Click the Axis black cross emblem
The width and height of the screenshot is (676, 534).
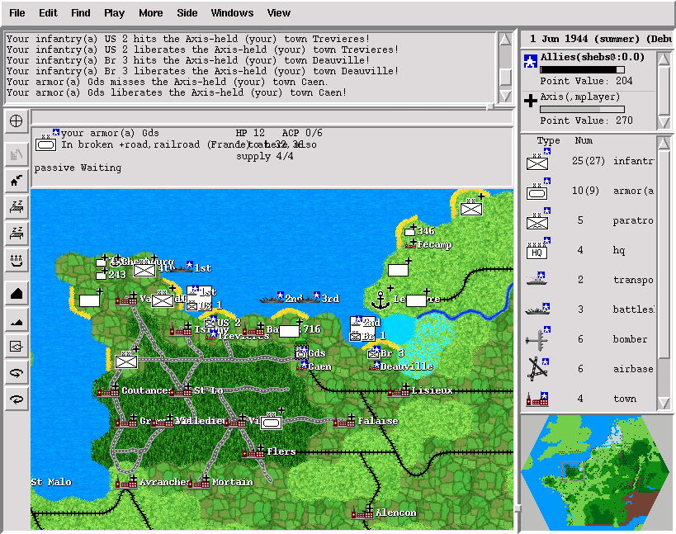[x=530, y=102]
